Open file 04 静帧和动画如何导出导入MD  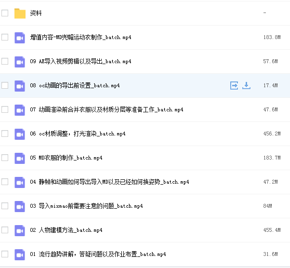[x=109, y=182]
